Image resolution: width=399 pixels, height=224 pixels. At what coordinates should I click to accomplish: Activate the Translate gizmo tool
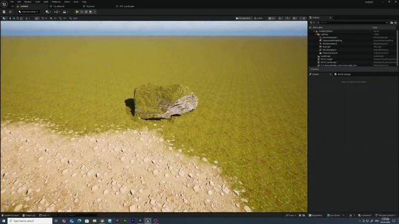pos(14,18)
